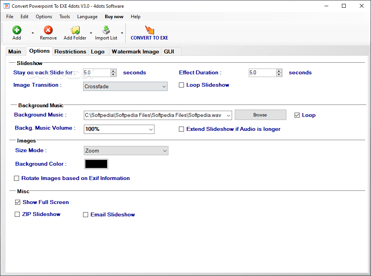The height and width of the screenshot is (276, 371).
Task: Click the Browse button for background music
Action: click(260, 115)
